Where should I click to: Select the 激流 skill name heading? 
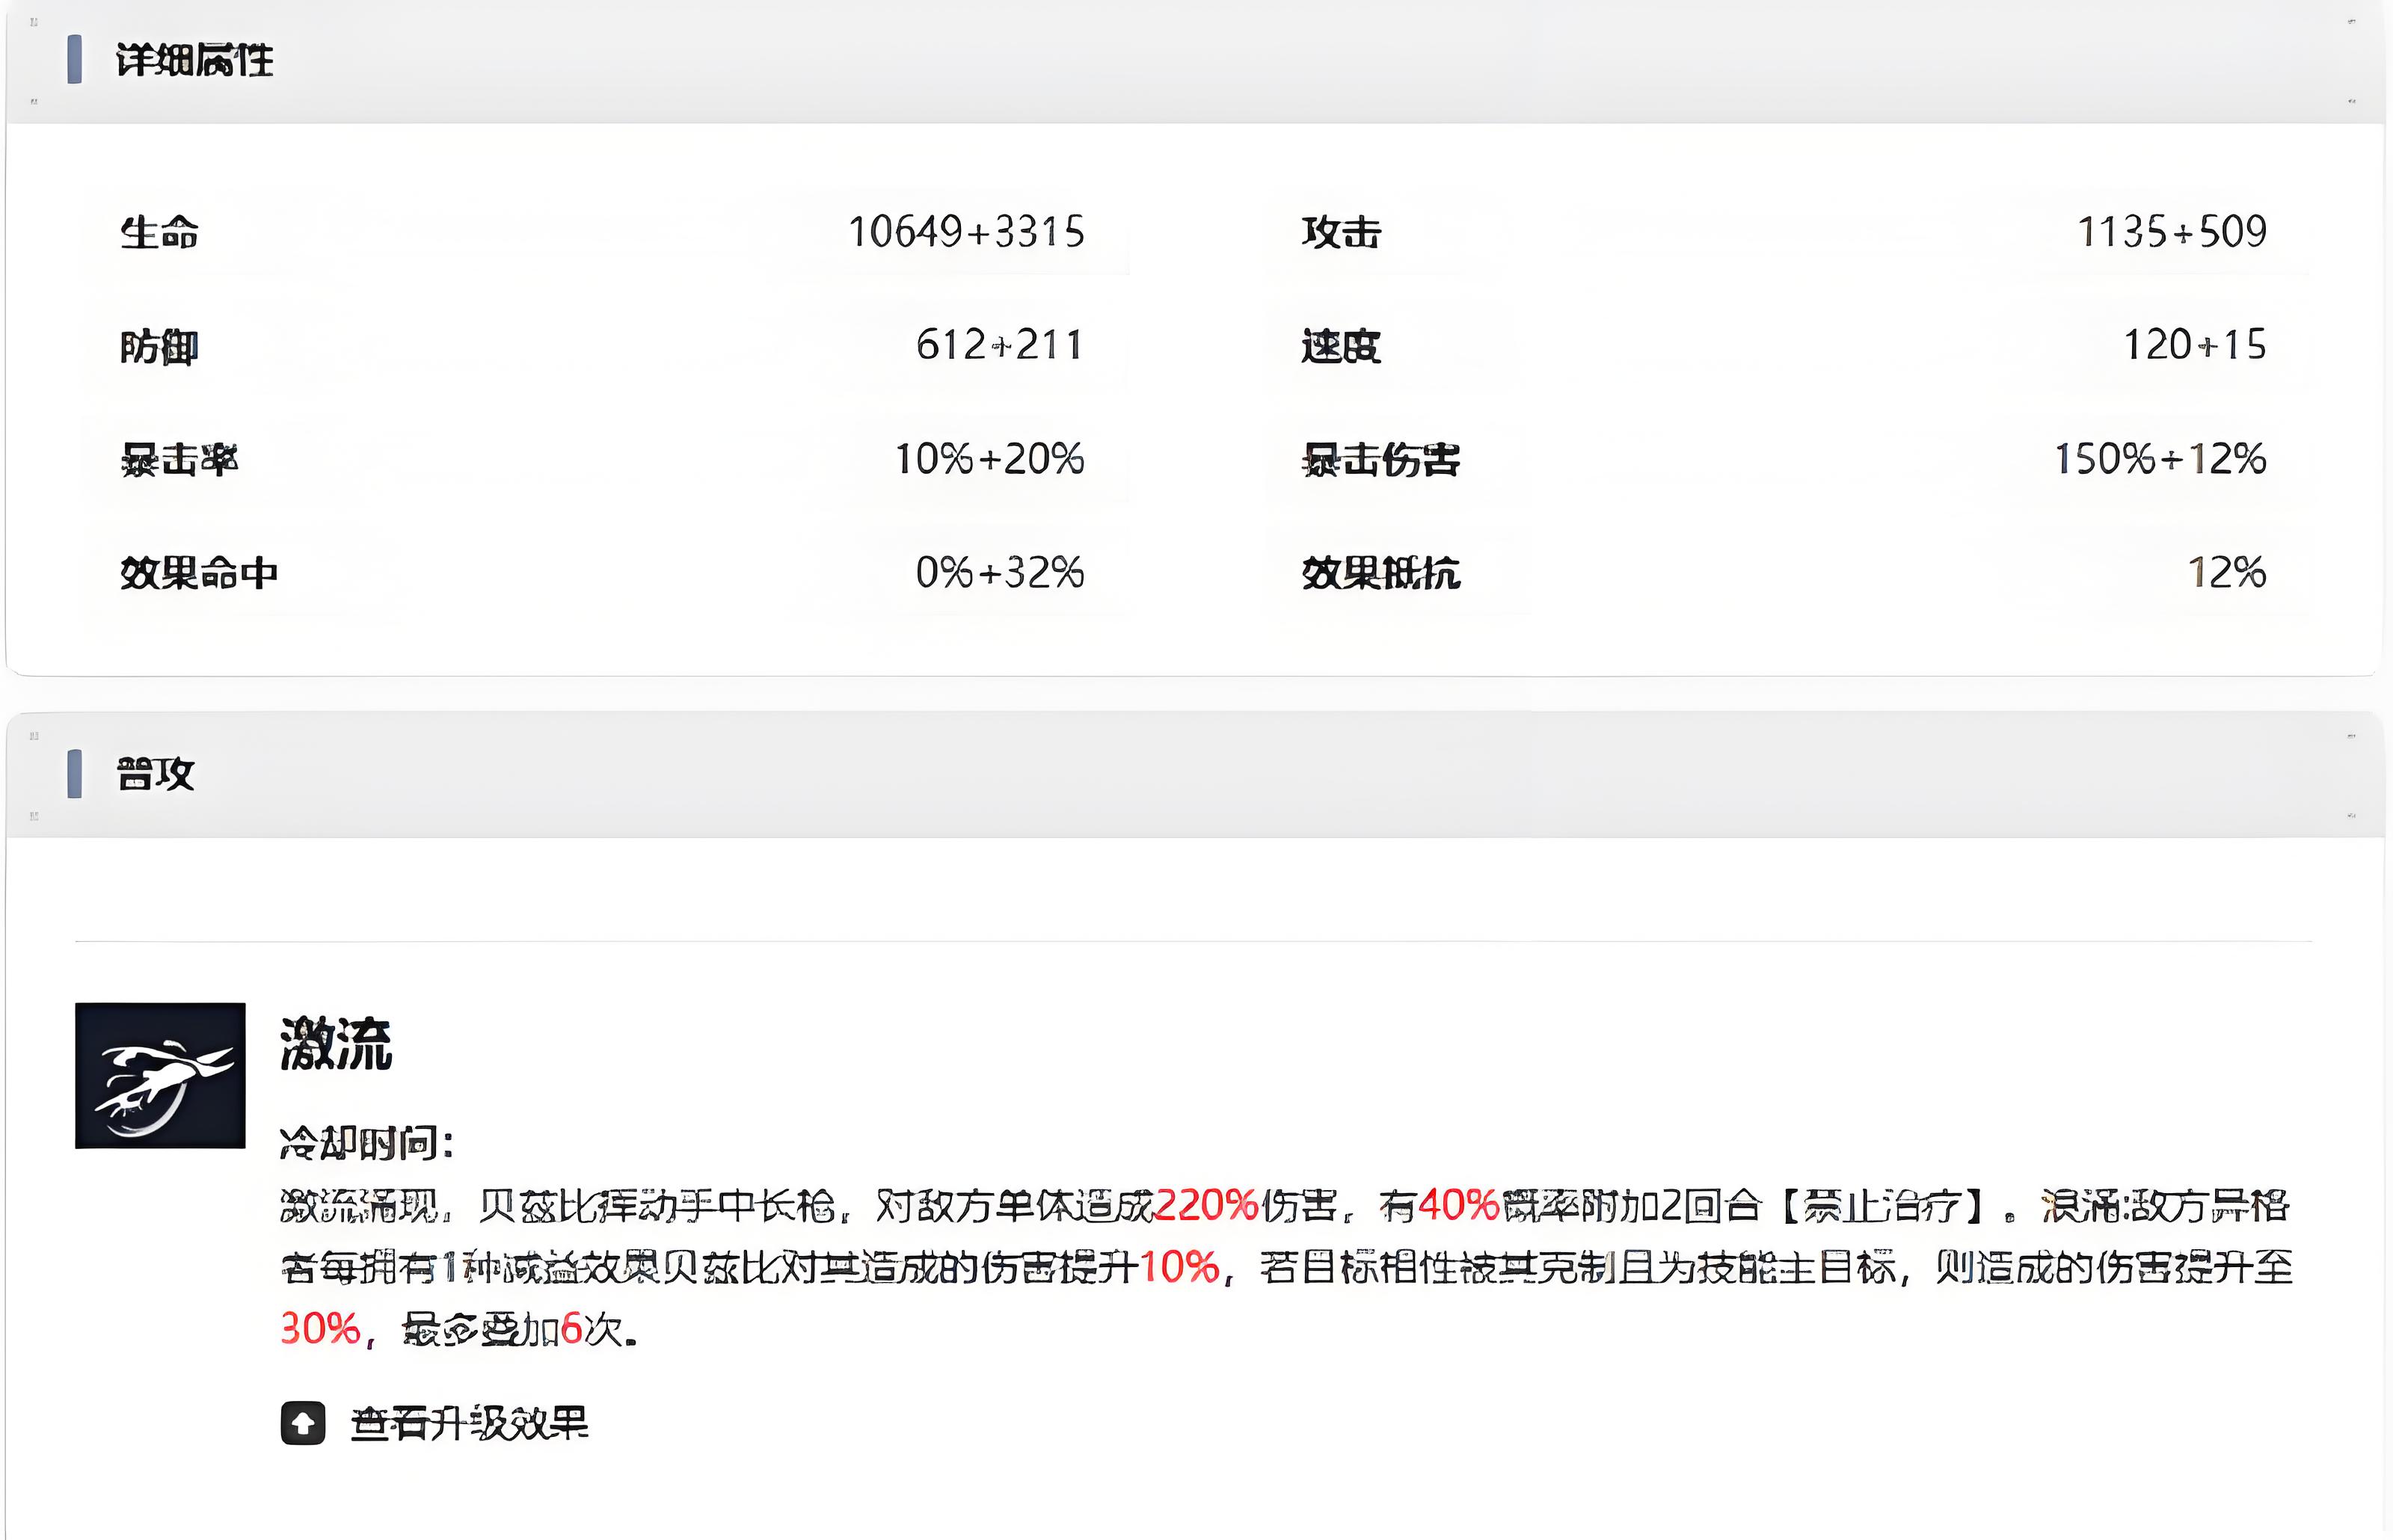tap(336, 1044)
